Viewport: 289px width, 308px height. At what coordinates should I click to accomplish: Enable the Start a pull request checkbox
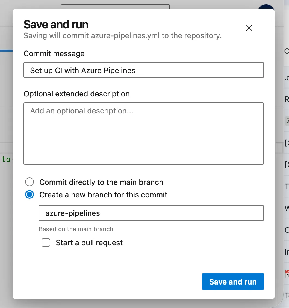coord(46,243)
